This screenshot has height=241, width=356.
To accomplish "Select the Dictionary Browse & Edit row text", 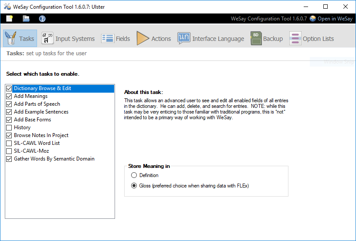I will [x=42, y=88].
